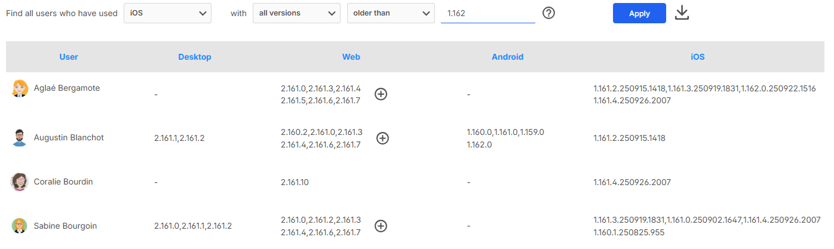The image size is (834, 249).
Task: Open Coralie Bourdin's user name
Action: coord(63,182)
